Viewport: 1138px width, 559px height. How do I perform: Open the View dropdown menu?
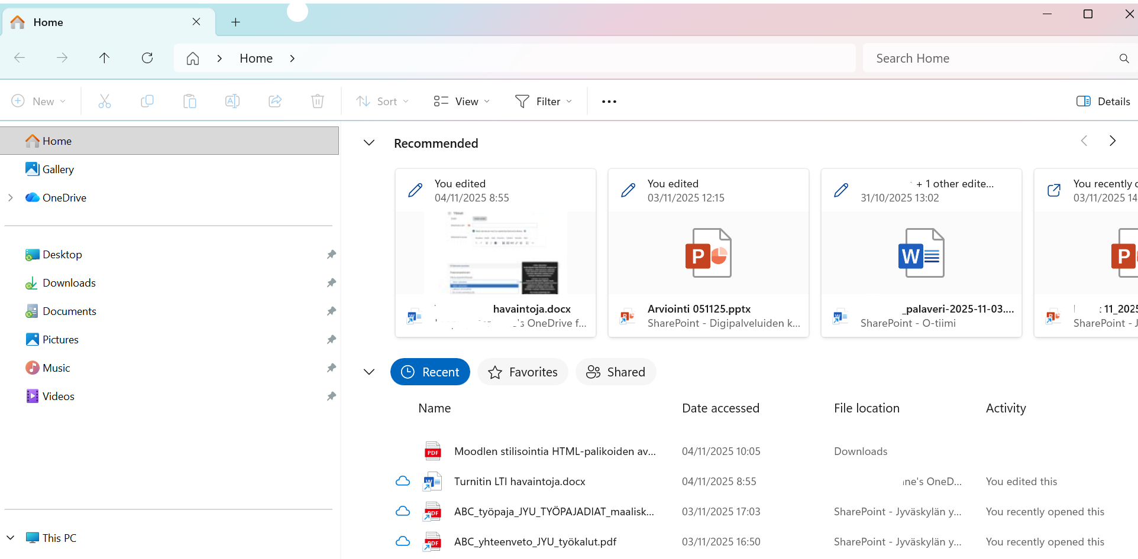462,102
